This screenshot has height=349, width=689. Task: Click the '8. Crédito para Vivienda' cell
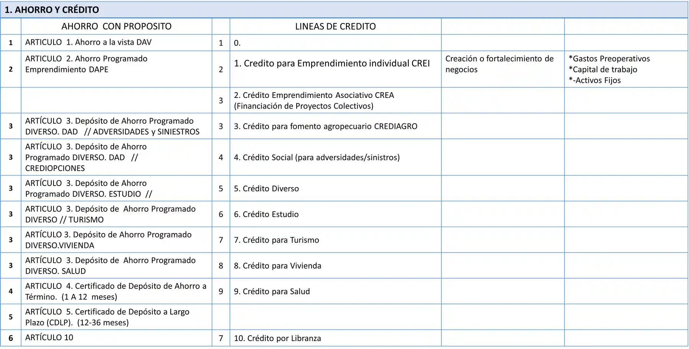(x=335, y=265)
